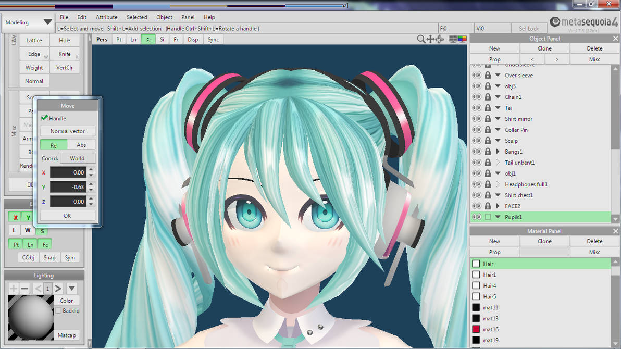Click the Y value input field

click(x=68, y=187)
